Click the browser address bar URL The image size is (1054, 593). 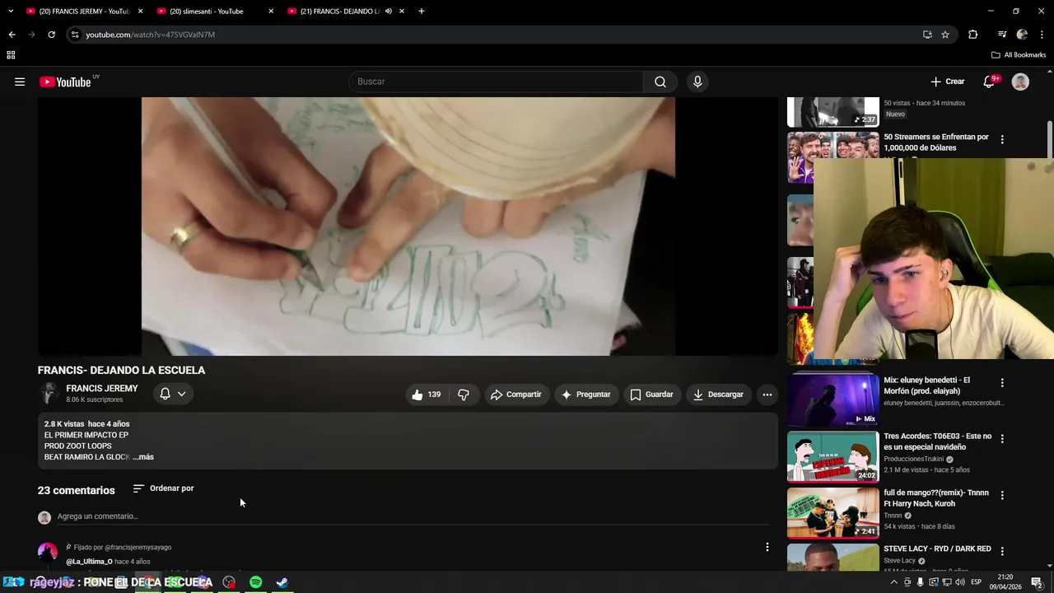150,35
